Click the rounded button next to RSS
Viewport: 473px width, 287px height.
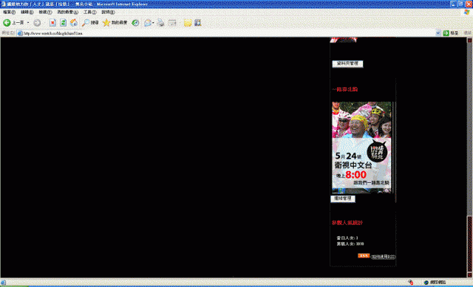click(383, 257)
